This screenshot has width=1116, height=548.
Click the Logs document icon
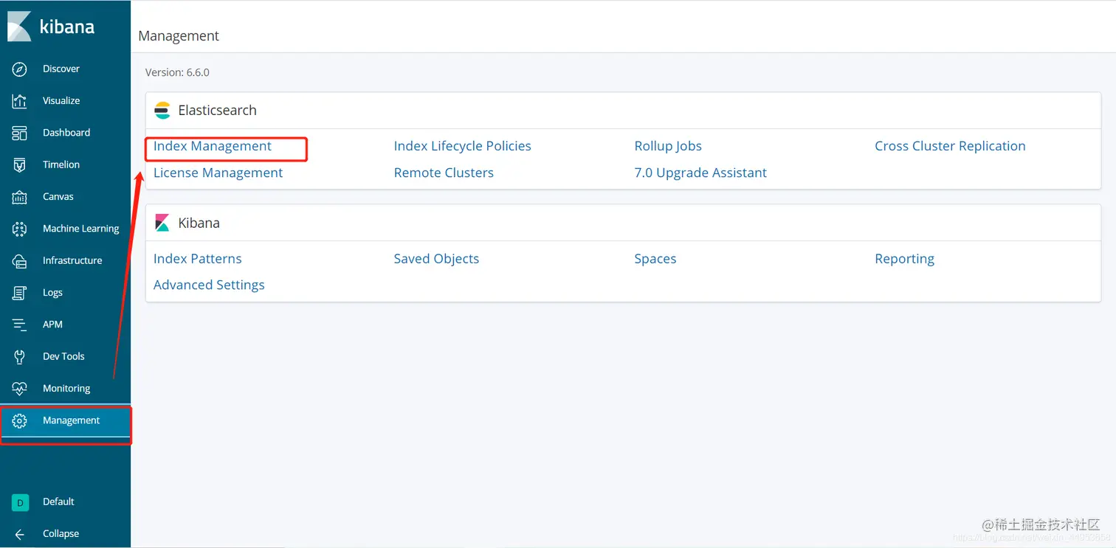pos(20,293)
